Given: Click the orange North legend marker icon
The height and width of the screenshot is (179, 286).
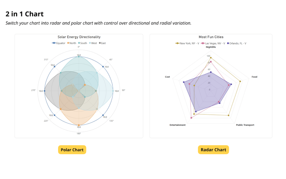Looking at the screenshot, I should 68,43.
